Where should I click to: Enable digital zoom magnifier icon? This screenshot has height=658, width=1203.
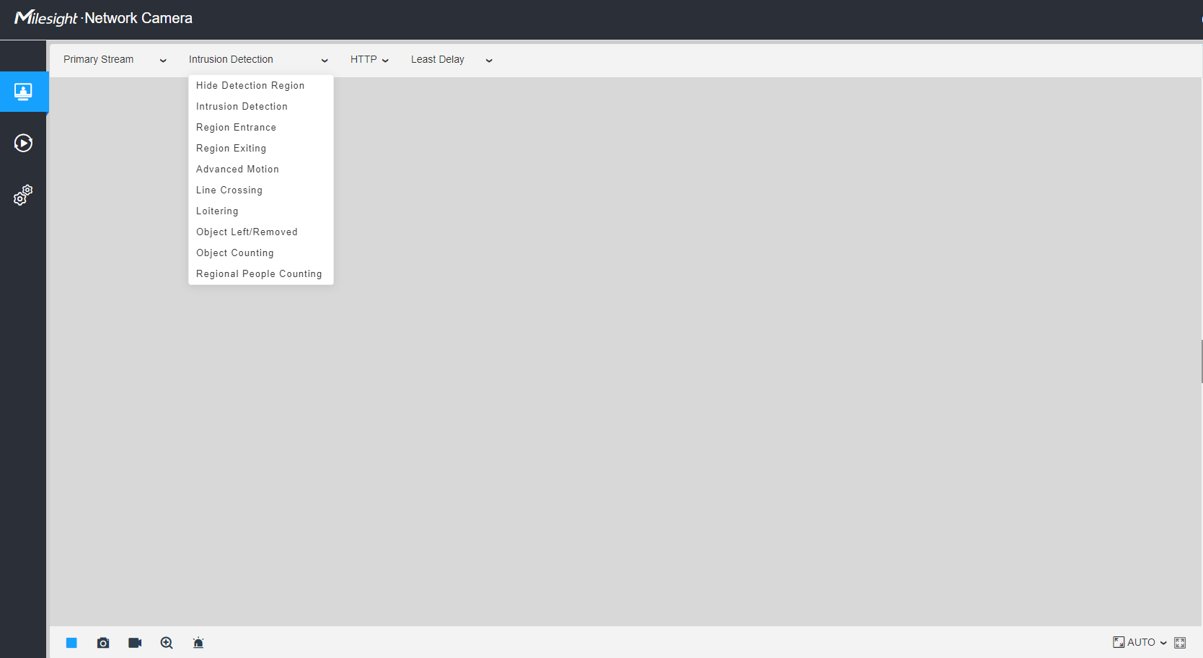click(x=167, y=643)
